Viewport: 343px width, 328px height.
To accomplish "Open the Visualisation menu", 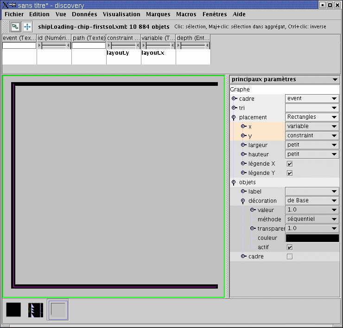I will click(121, 14).
